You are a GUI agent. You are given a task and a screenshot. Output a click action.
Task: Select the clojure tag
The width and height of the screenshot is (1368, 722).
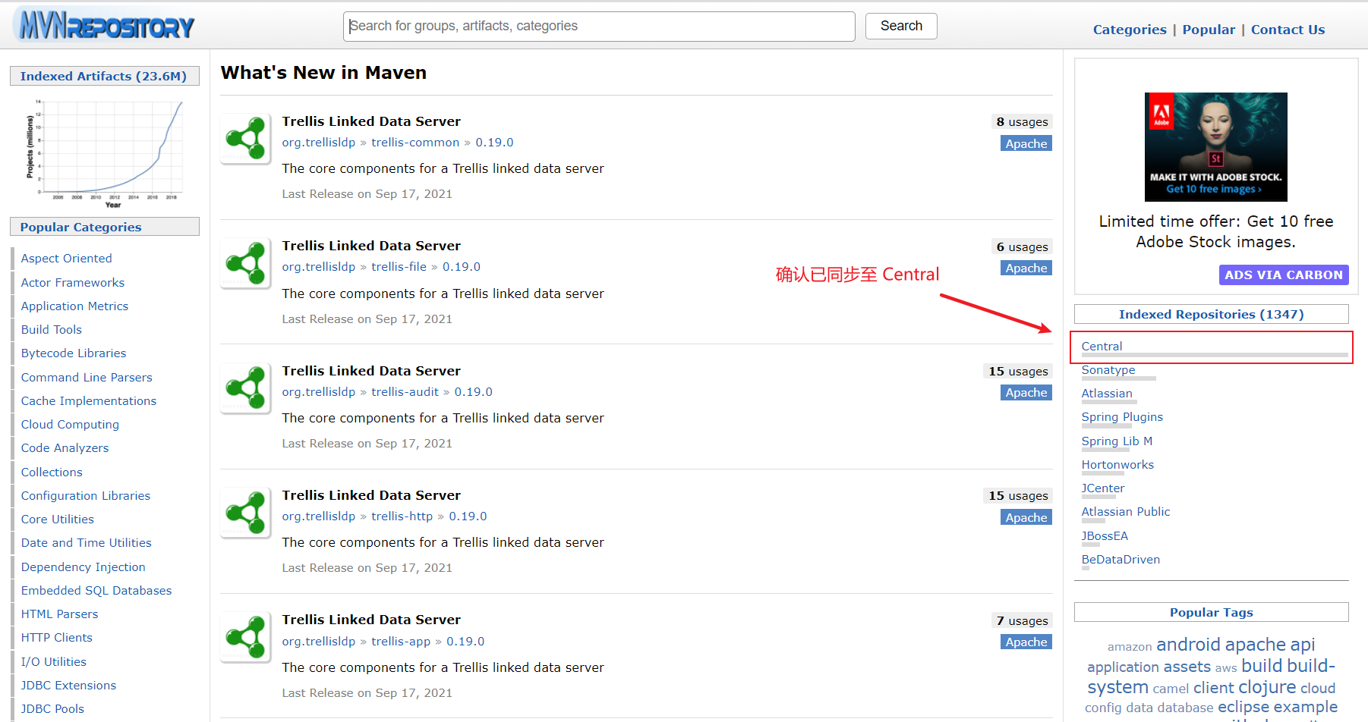(1267, 687)
